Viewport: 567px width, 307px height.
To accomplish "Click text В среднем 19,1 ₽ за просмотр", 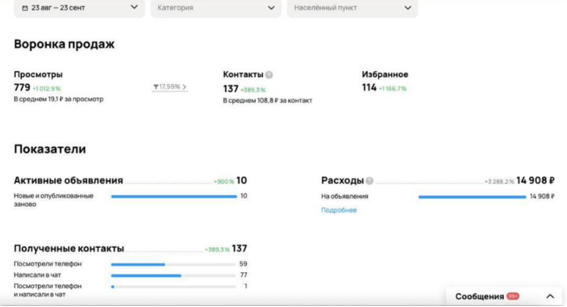I will point(59,99).
